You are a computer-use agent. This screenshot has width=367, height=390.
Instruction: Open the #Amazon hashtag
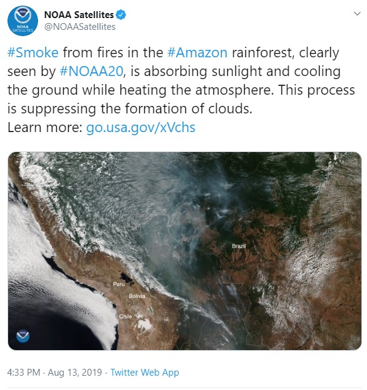(197, 52)
